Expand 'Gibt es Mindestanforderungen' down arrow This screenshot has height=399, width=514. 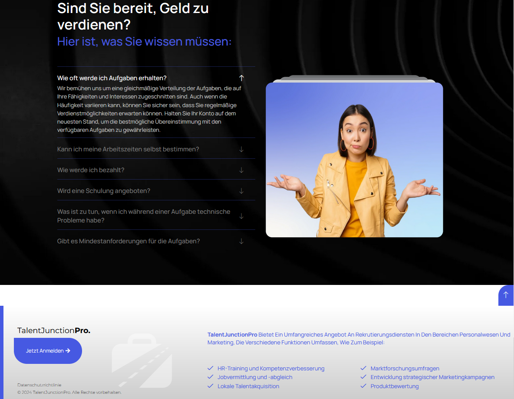point(241,242)
